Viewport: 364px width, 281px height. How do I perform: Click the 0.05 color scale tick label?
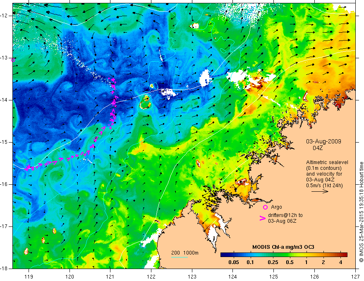click(x=234, y=262)
